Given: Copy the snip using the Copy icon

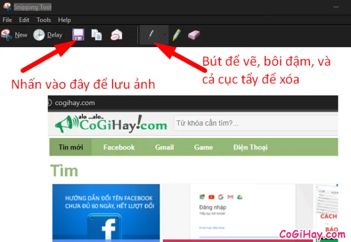Looking at the screenshot, I should [x=97, y=35].
